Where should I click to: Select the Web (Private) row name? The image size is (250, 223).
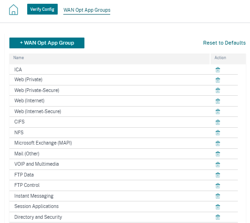pos(29,79)
